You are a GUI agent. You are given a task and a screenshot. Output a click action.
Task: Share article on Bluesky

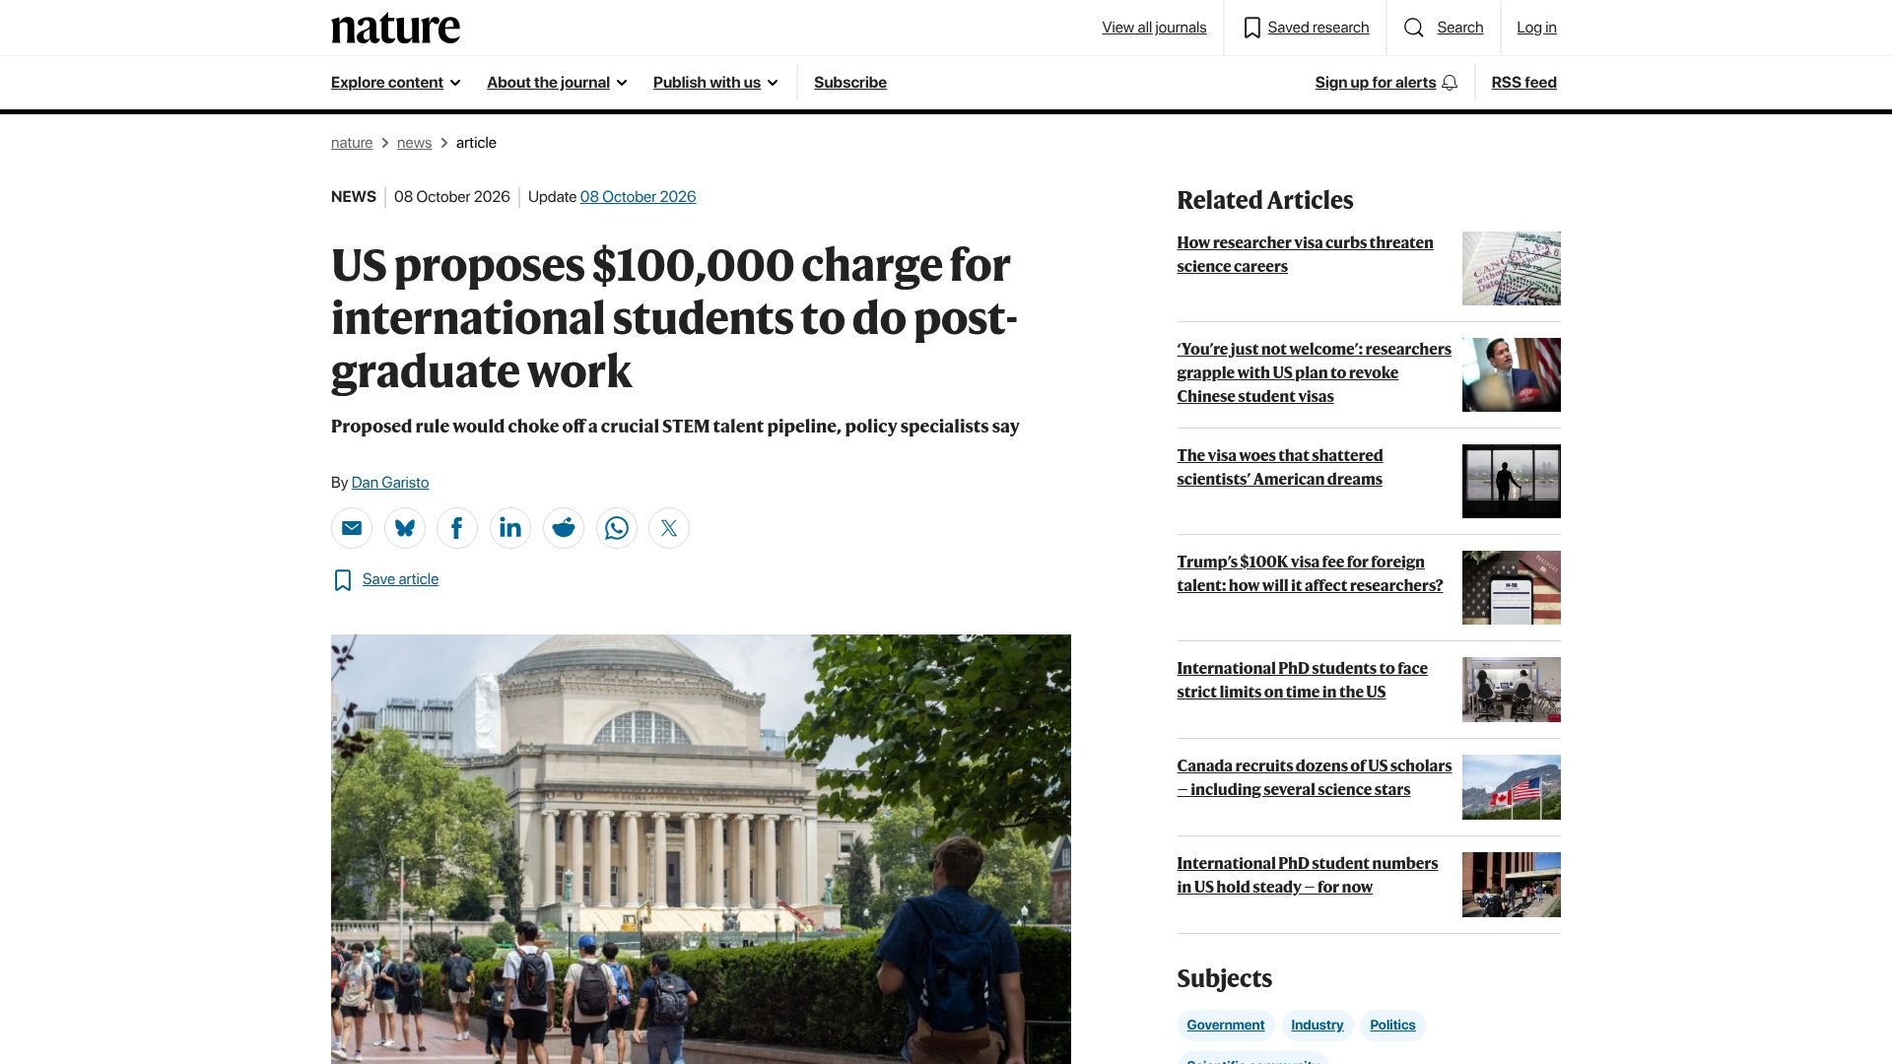coord(405,528)
